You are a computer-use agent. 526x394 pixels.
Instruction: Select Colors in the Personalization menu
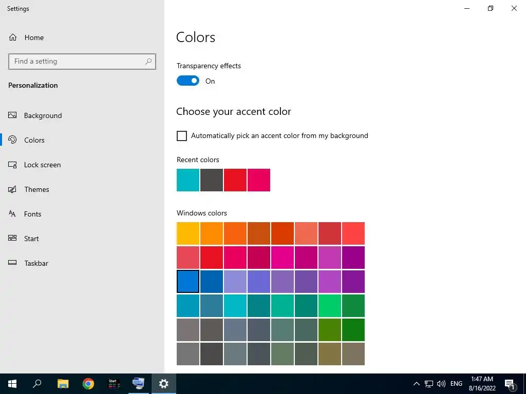(x=34, y=140)
